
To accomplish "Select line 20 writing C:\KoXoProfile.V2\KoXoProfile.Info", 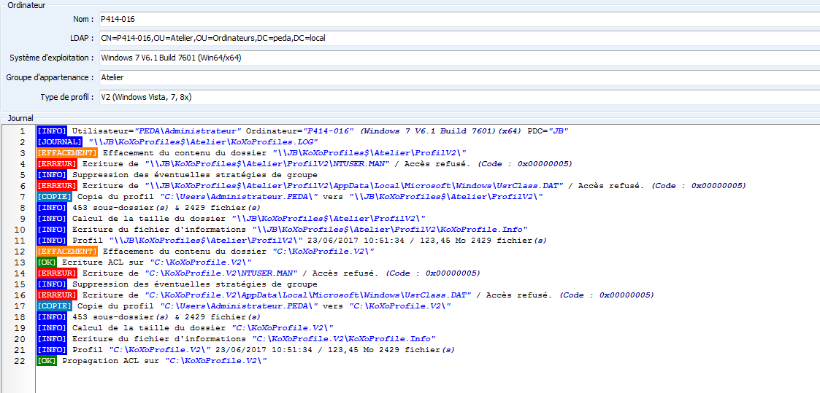I will 236,339.
